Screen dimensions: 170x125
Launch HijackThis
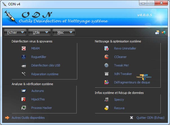click(x=38, y=99)
